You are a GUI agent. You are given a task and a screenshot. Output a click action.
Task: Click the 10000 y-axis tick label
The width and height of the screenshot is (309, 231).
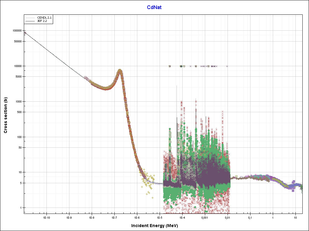click(18, 66)
